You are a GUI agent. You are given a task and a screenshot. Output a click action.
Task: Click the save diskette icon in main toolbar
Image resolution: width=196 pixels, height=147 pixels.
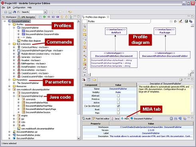click(10, 12)
